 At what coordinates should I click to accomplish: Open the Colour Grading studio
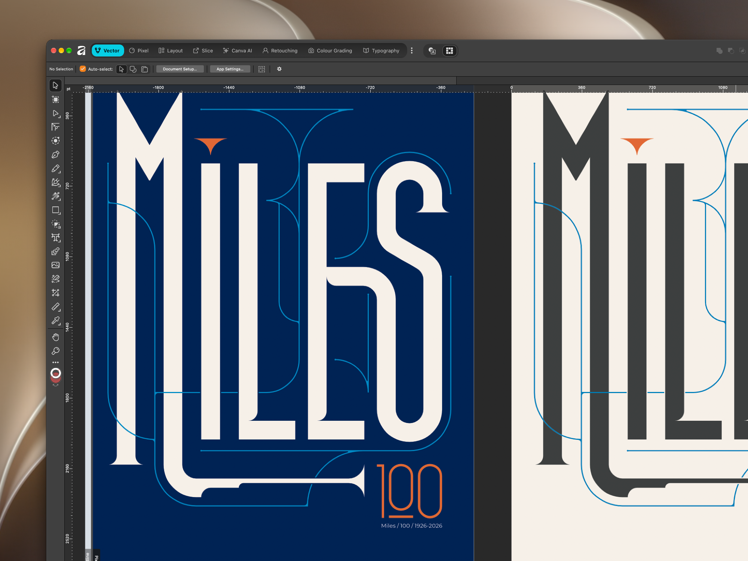[x=330, y=50]
